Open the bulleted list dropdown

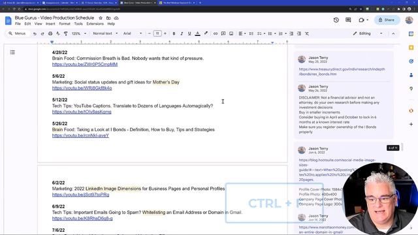pos(272,33)
